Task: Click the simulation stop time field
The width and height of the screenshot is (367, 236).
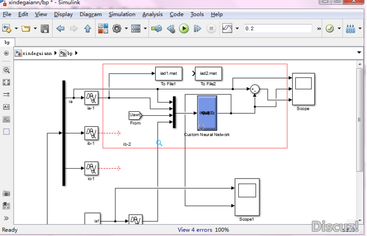Action: click(278, 29)
